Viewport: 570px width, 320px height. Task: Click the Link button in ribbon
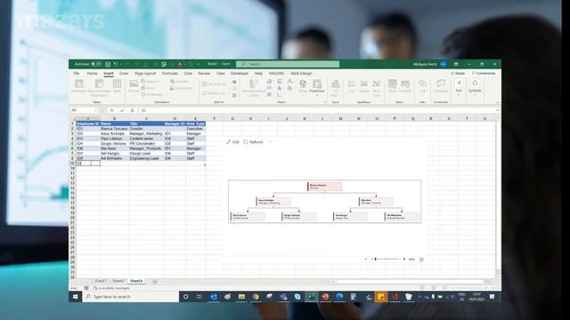point(422,86)
